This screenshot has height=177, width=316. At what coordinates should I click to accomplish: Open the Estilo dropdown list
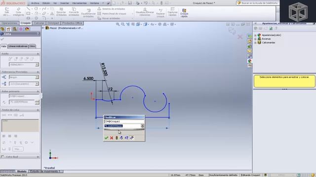[37, 64]
